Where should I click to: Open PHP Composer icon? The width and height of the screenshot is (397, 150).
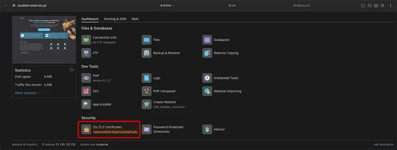click(146, 91)
